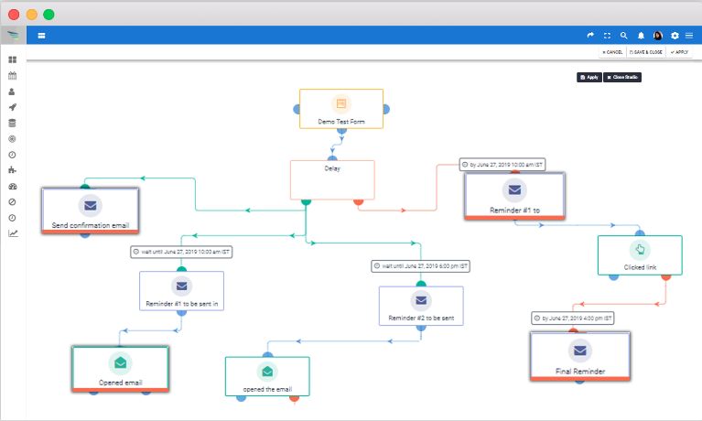Open the calendar icon in sidebar
The width and height of the screenshot is (702, 421).
tap(13, 75)
